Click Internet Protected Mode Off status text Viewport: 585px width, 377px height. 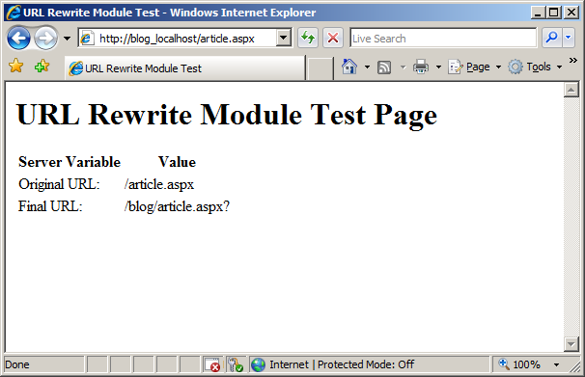(x=342, y=364)
